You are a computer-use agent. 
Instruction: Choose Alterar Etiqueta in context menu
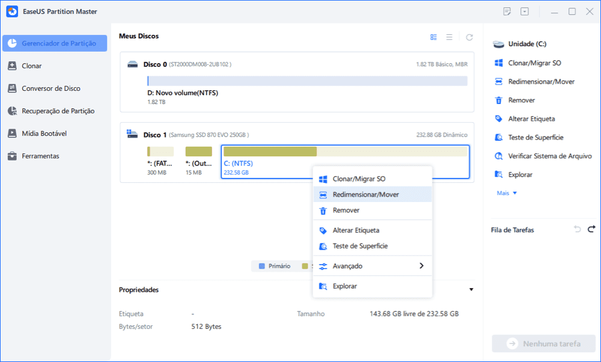(x=373, y=230)
